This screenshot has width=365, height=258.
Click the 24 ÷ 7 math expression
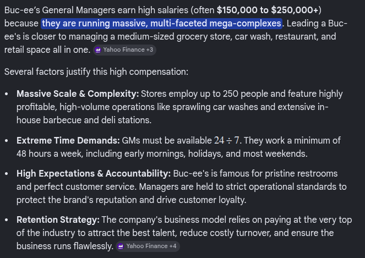pyautogui.click(x=226, y=140)
